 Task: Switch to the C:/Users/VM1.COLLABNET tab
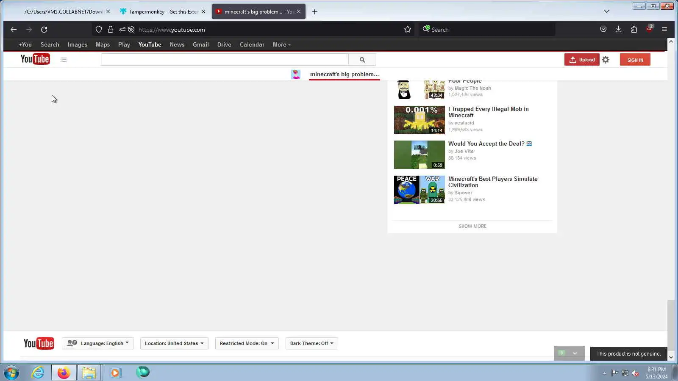64,12
